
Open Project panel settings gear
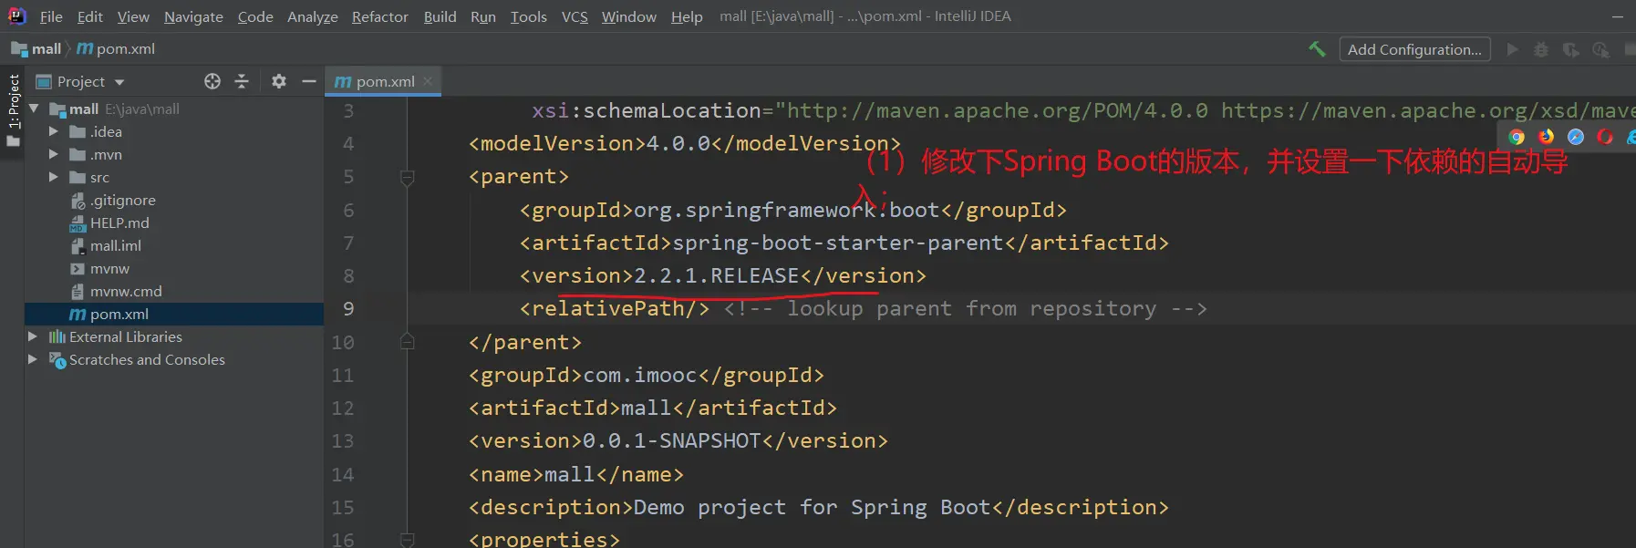(279, 81)
